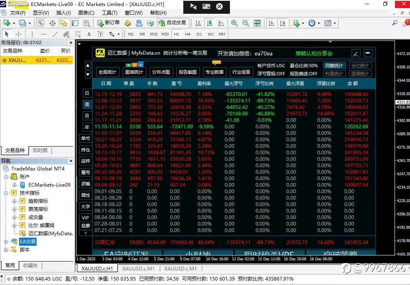Select the cursor arrow tool
Viewport: 410px width, 285px height.
point(7,34)
